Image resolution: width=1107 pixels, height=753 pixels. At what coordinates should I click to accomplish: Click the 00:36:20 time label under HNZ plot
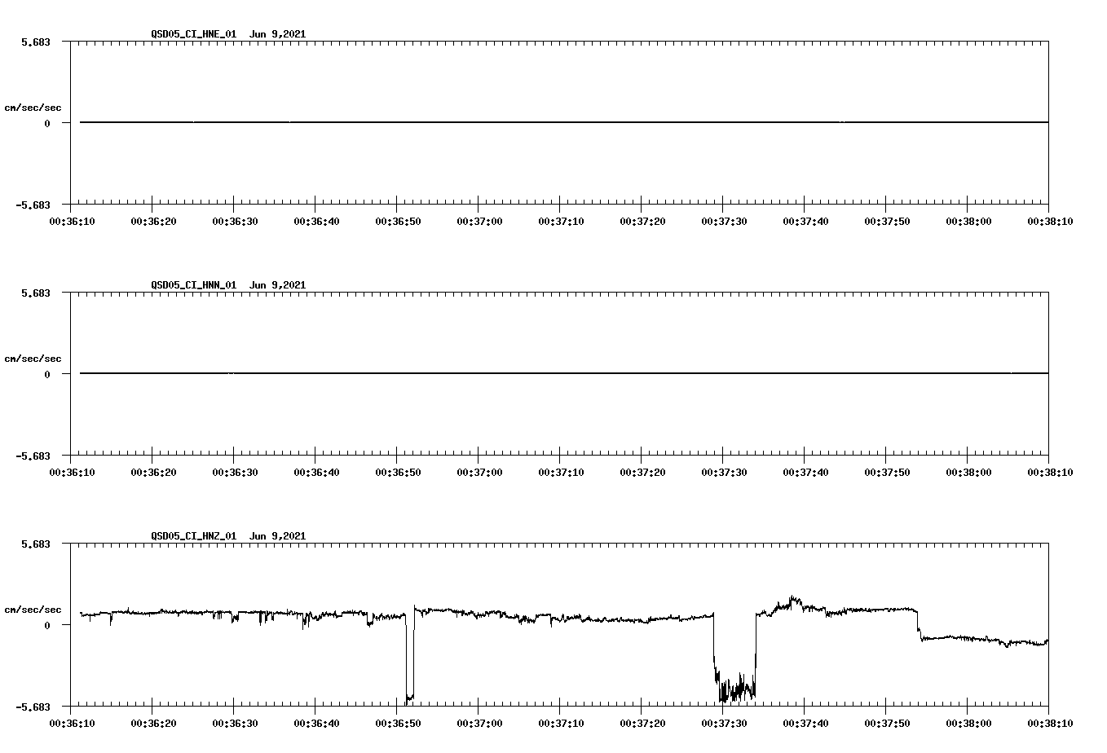(x=153, y=723)
